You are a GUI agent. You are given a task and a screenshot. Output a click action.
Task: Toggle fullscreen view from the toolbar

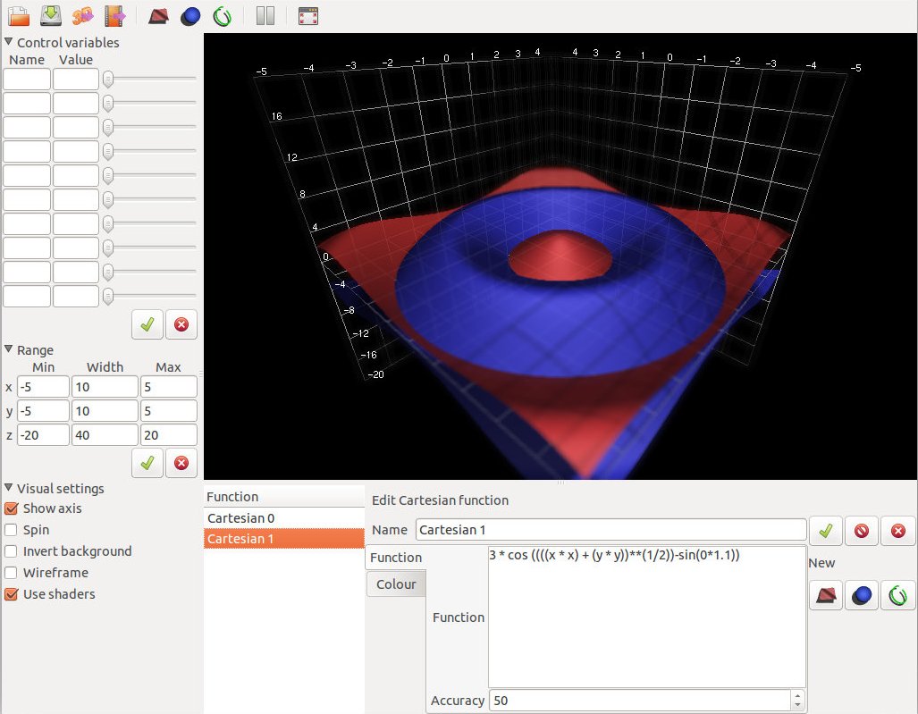click(308, 16)
